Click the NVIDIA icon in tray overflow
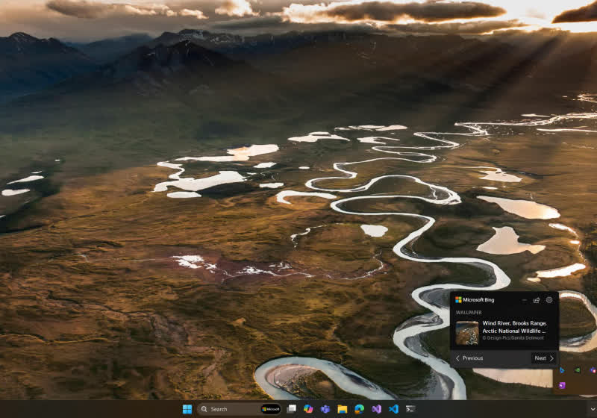The height and width of the screenshot is (418, 597). [x=577, y=370]
